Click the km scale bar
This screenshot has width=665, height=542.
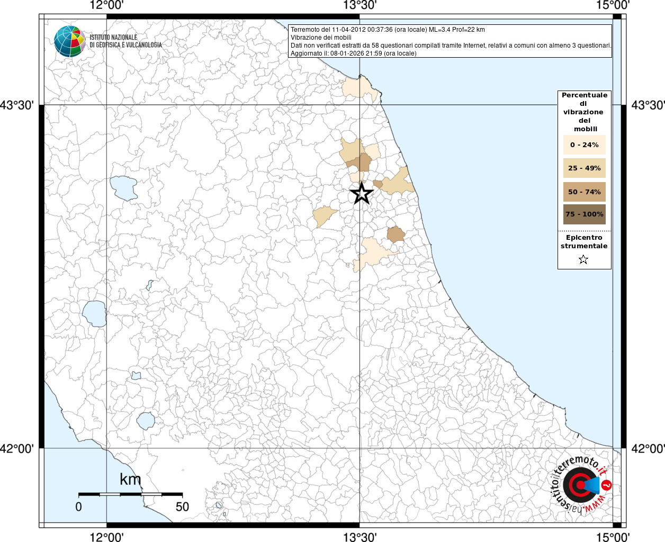[130, 494]
